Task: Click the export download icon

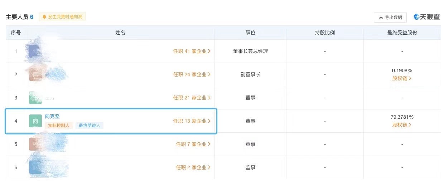Action: 381,17
